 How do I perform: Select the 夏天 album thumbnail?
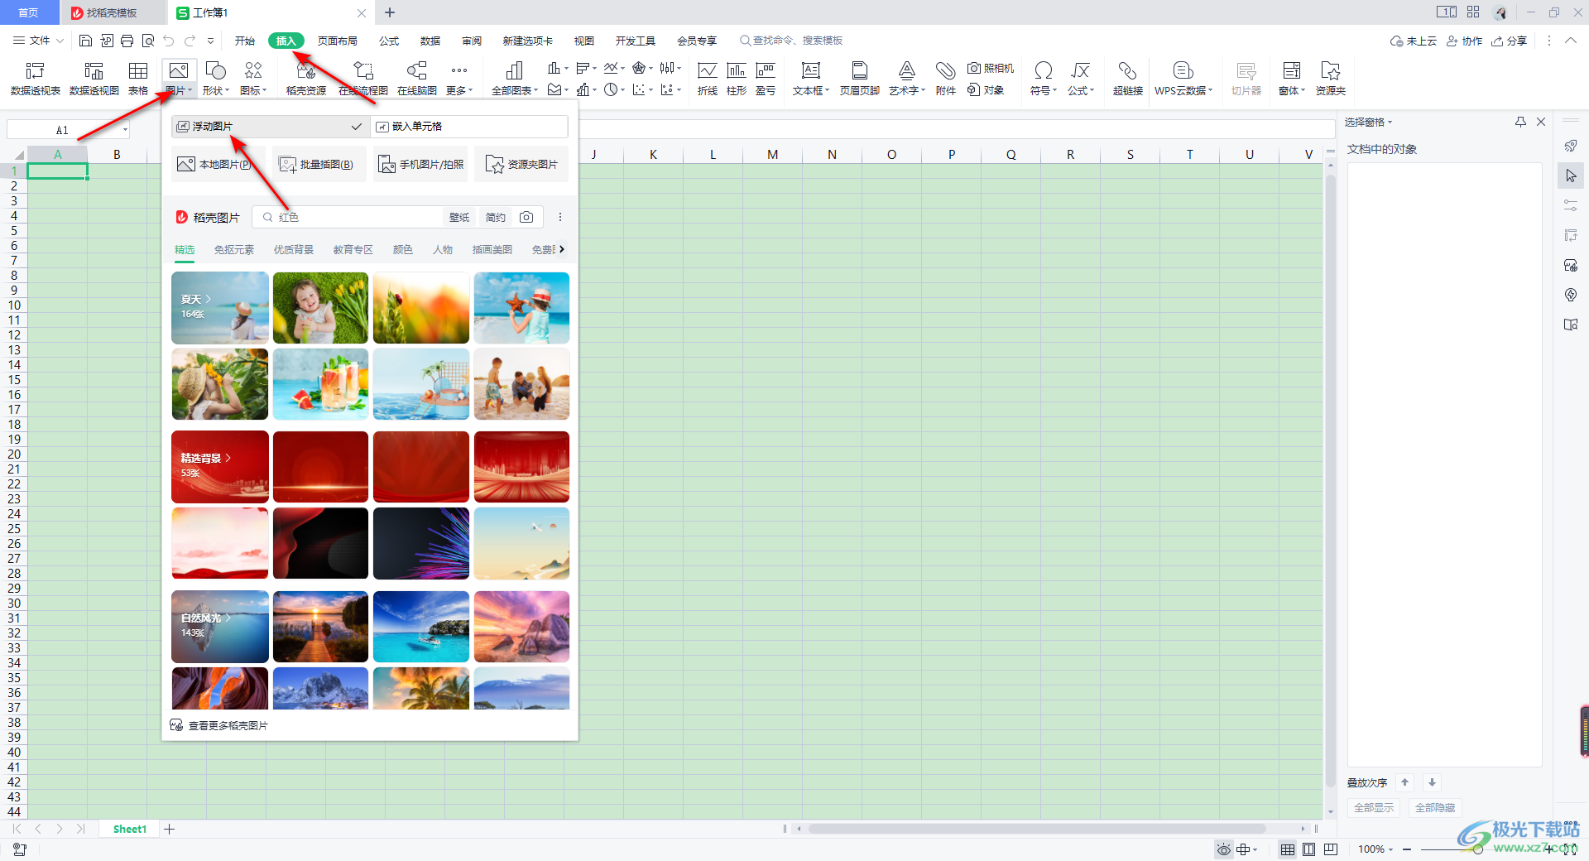220,308
